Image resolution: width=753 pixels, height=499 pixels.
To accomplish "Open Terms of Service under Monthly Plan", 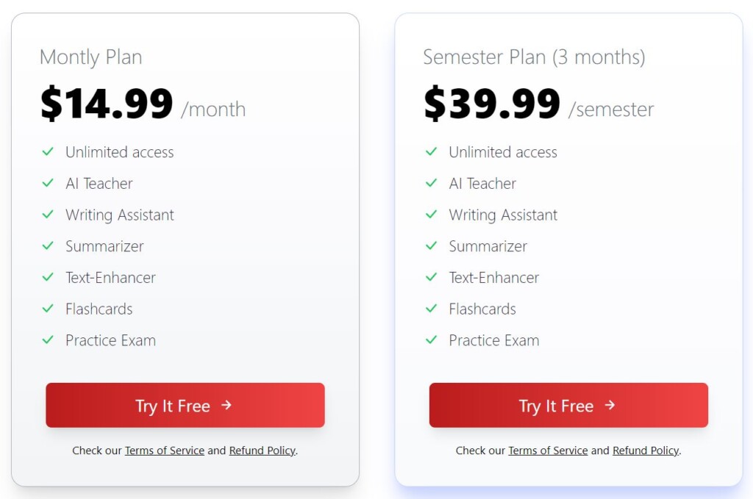I will (x=165, y=450).
